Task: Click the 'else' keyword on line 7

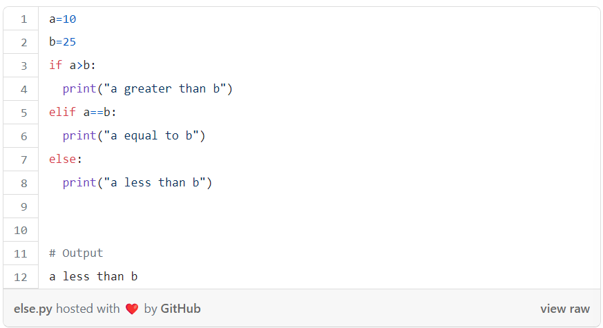Action: (62, 159)
